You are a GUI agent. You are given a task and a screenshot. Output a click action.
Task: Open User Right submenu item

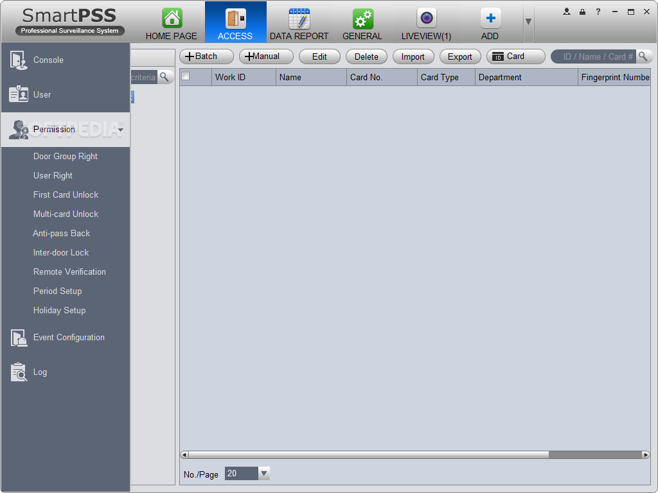click(53, 176)
